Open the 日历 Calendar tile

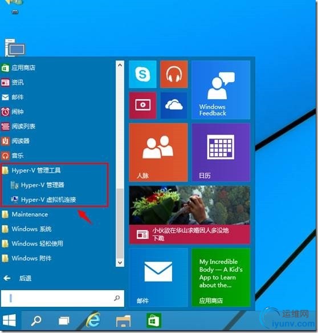coord(221,152)
